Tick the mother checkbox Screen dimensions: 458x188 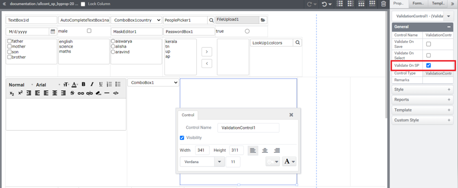tap(9, 46)
